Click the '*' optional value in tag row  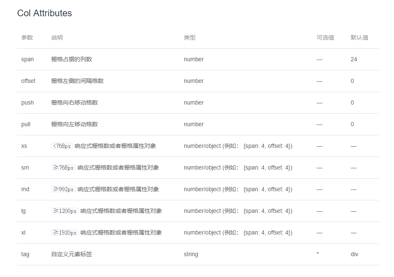click(318, 254)
